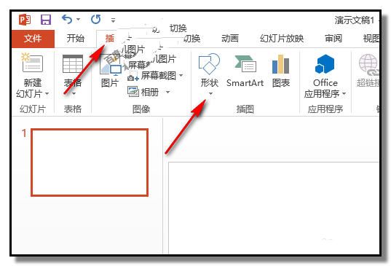Viewport: 391px width, 266px height.
Task: Switch to the 动画 (Animations) tab
Action: [230, 39]
